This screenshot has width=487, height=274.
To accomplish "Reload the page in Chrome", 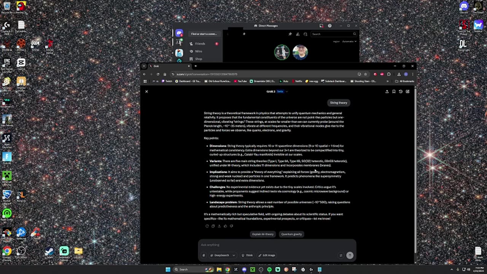I will coord(158,74).
